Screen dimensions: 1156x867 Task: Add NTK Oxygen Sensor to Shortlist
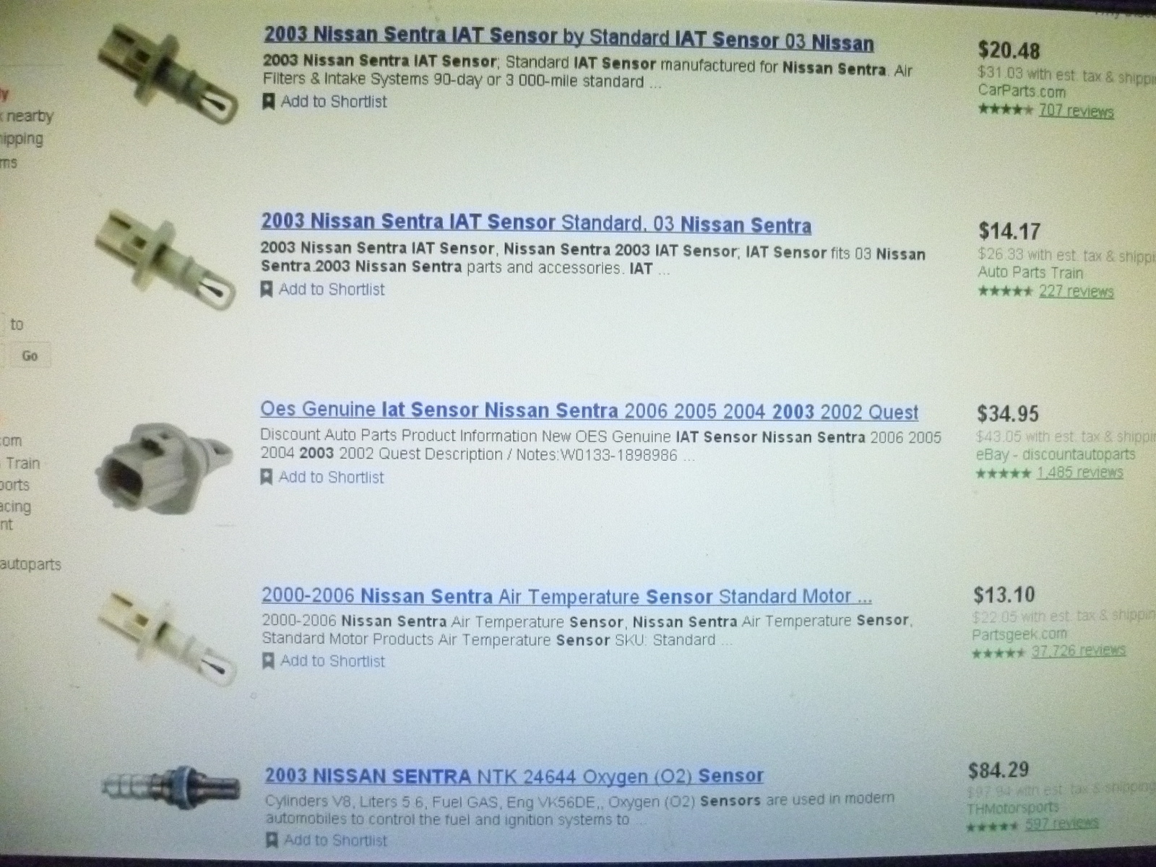coord(326,840)
